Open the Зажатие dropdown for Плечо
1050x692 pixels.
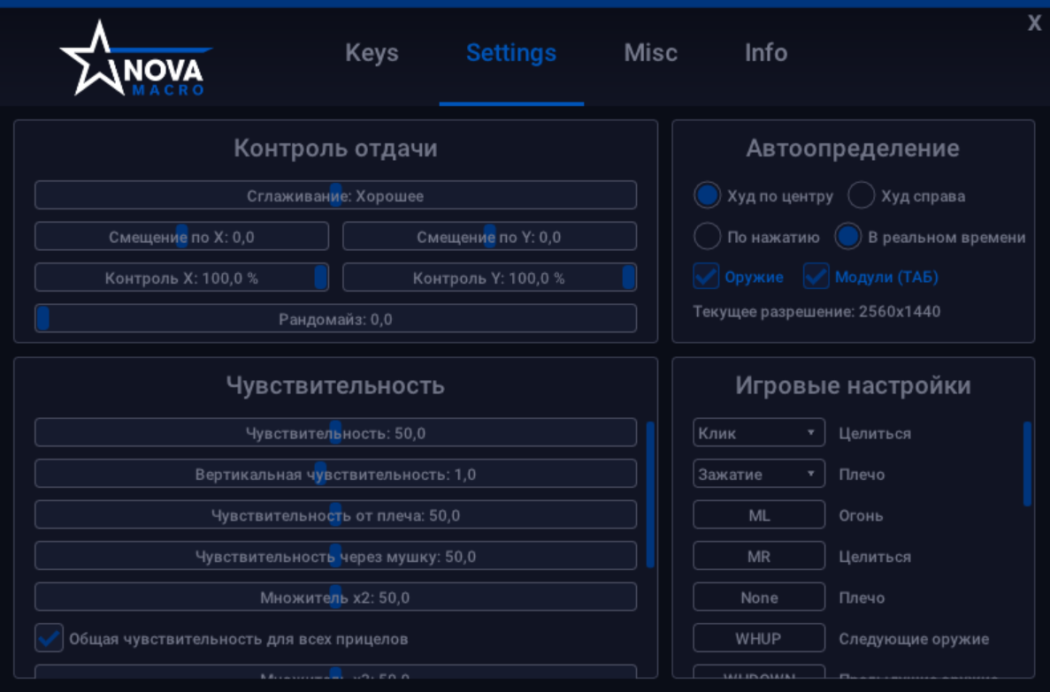(758, 475)
